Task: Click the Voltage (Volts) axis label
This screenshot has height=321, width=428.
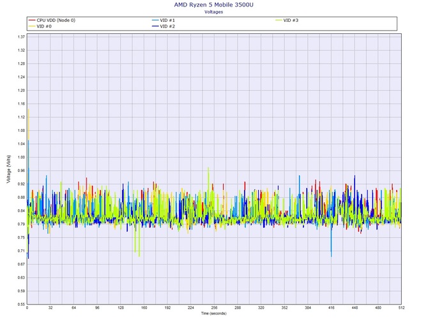Action: [9, 169]
